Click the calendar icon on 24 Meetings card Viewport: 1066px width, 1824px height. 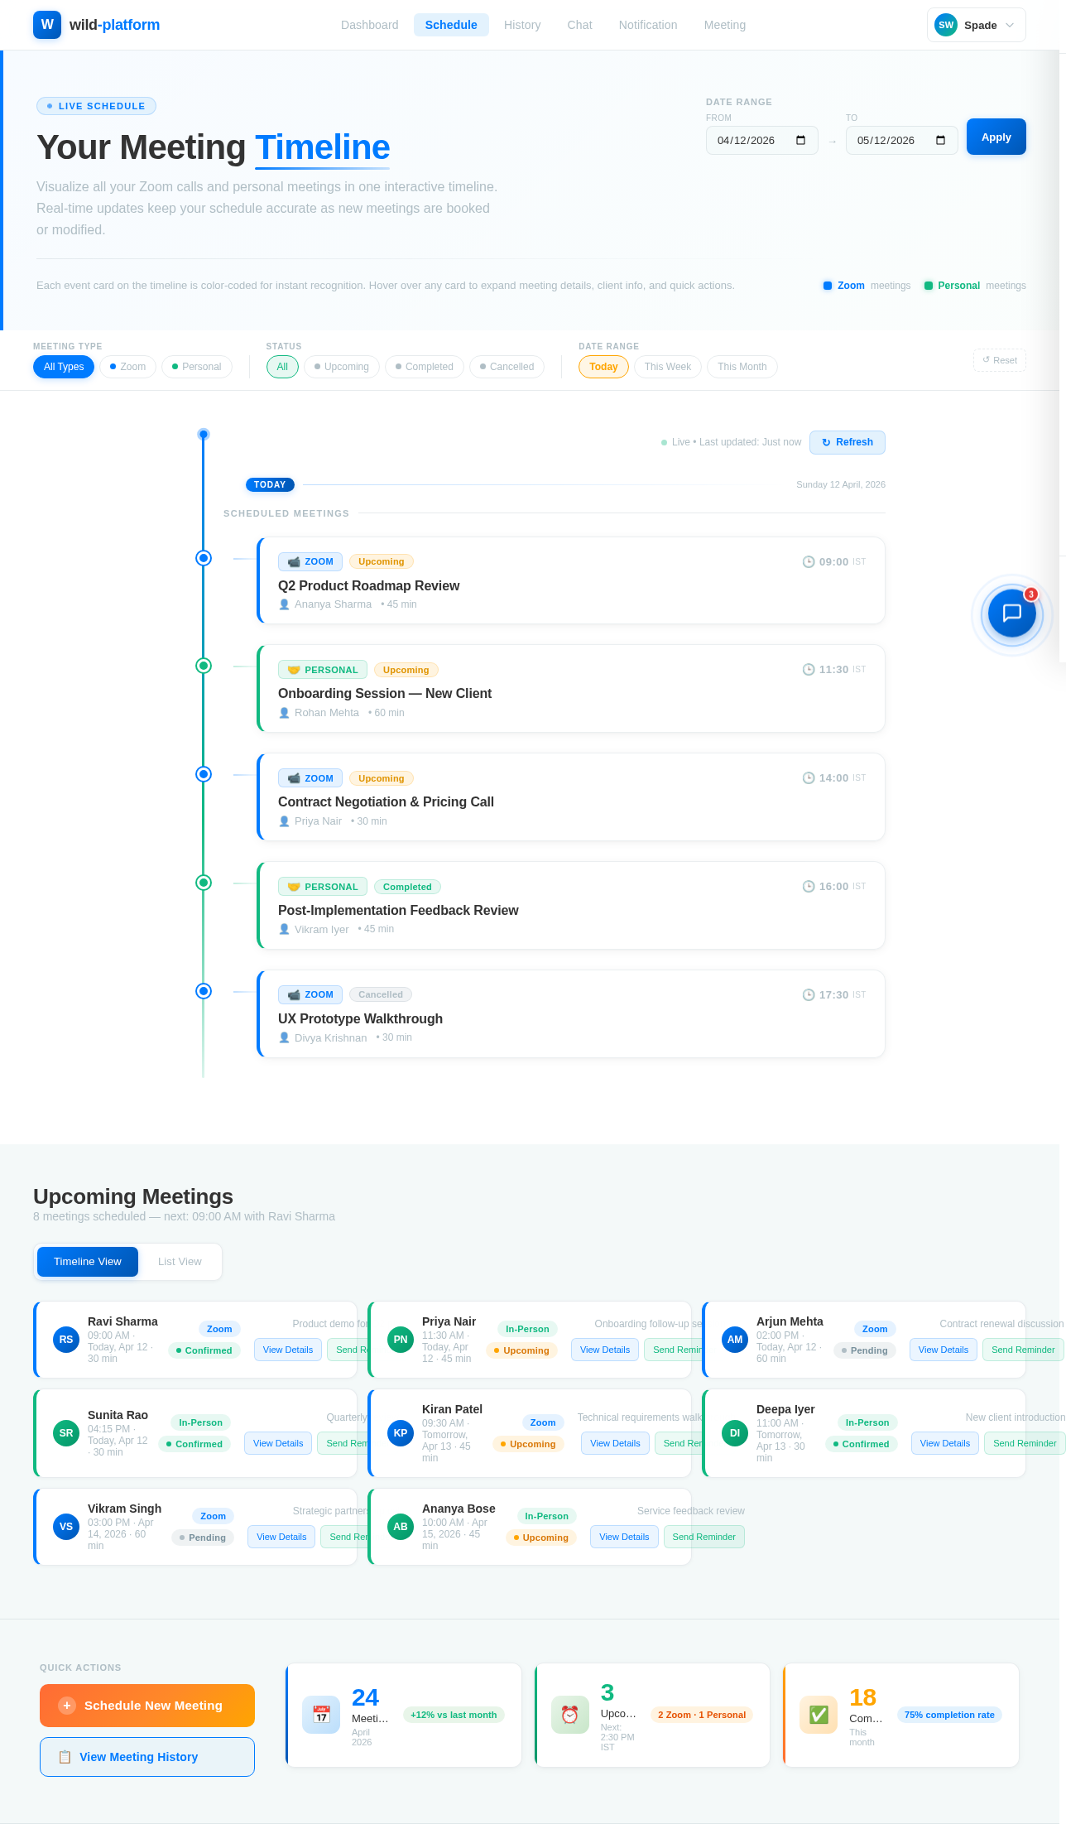coord(321,1715)
